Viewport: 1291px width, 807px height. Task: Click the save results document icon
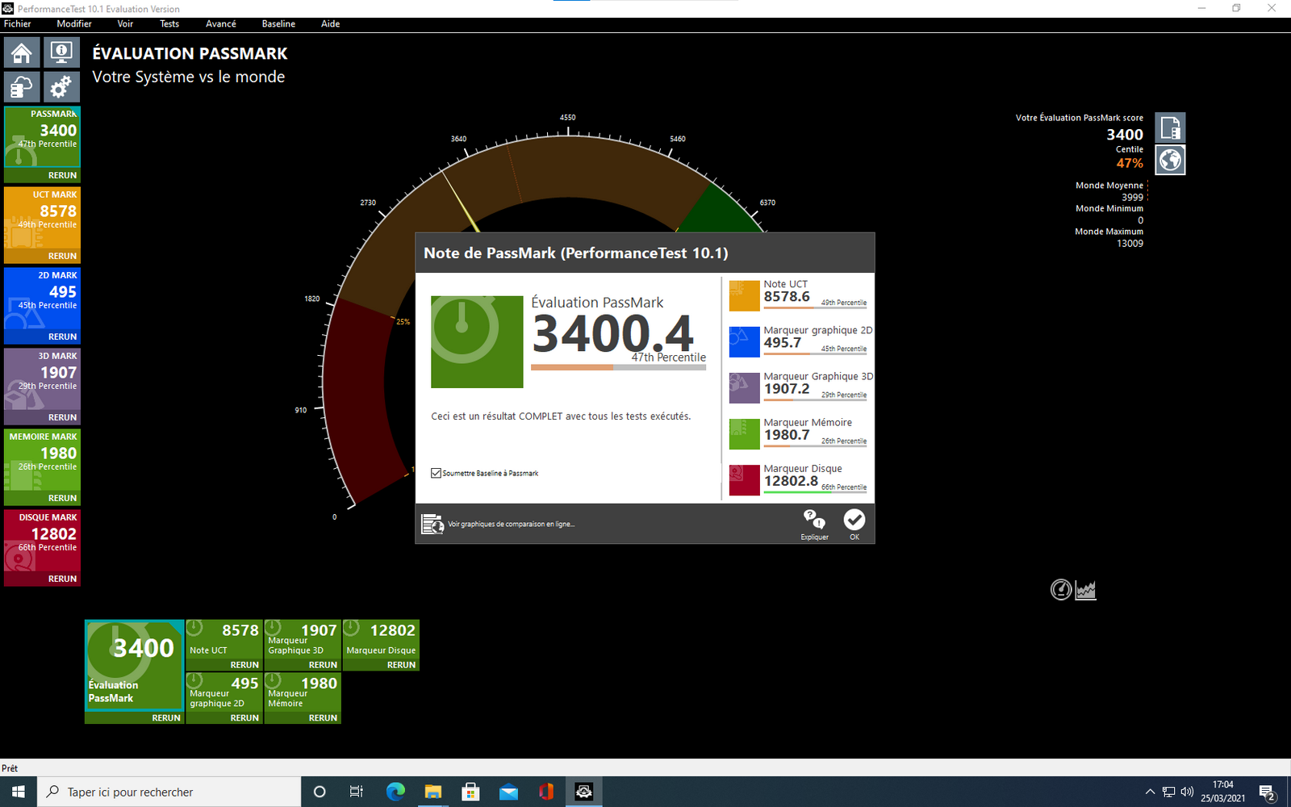coord(1170,128)
